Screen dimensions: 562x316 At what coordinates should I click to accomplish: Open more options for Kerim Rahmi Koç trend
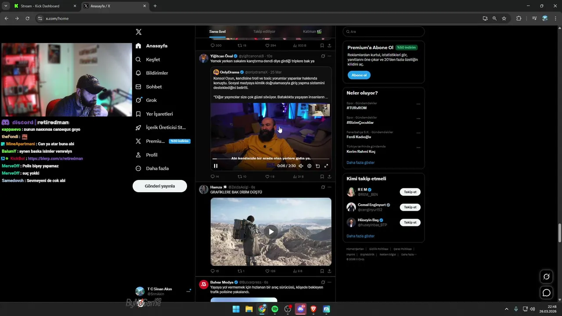point(418,147)
